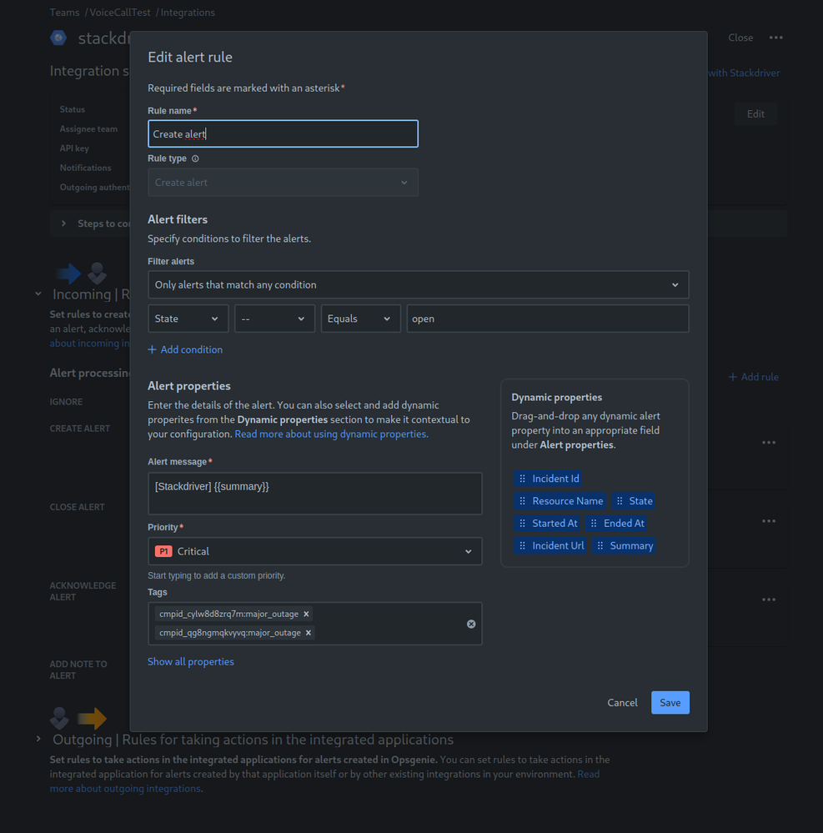Click the 'ACKNOWLEDGE ALERT' rule category label
The width and height of the screenshot is (823, 833).
tap(83, 591)
